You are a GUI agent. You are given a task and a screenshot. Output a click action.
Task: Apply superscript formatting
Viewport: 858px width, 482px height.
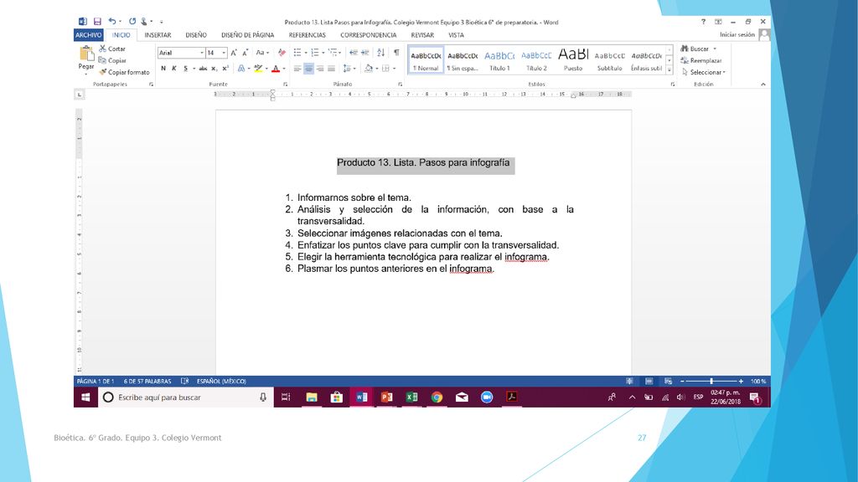[225, 69]
